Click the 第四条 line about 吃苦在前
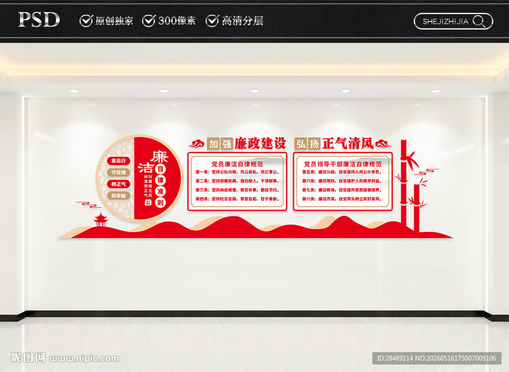Screen dimensions: 509x372 coord(237,199)
